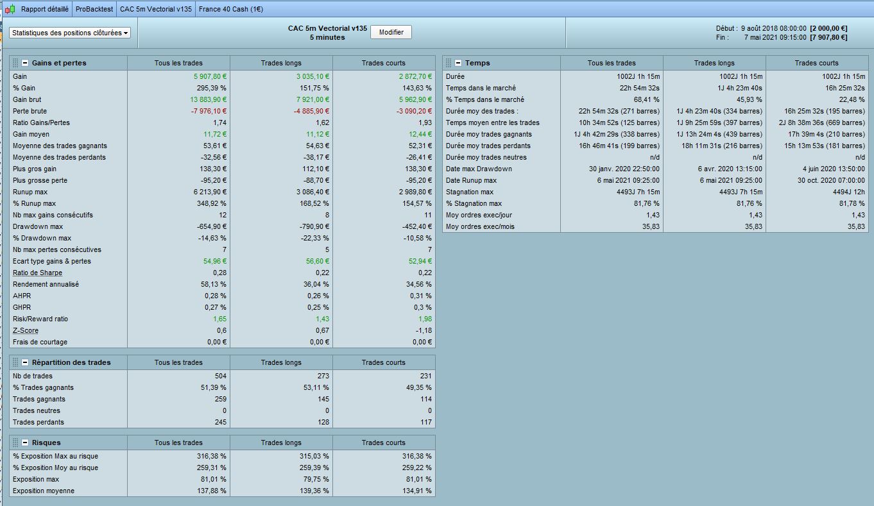Click the Moyenne des trades perdants label

(59, 157)
